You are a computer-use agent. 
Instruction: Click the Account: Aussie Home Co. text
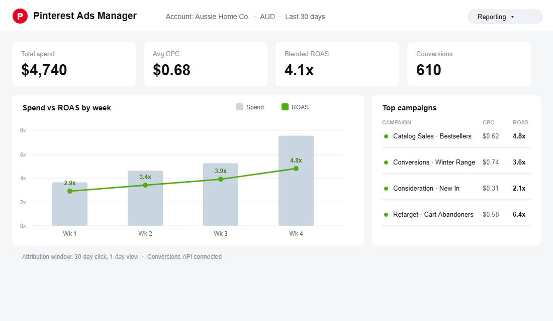[208, 17]
